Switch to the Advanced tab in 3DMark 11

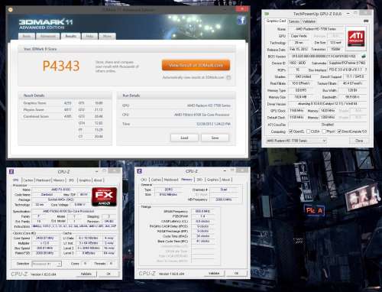coord(48,36)
